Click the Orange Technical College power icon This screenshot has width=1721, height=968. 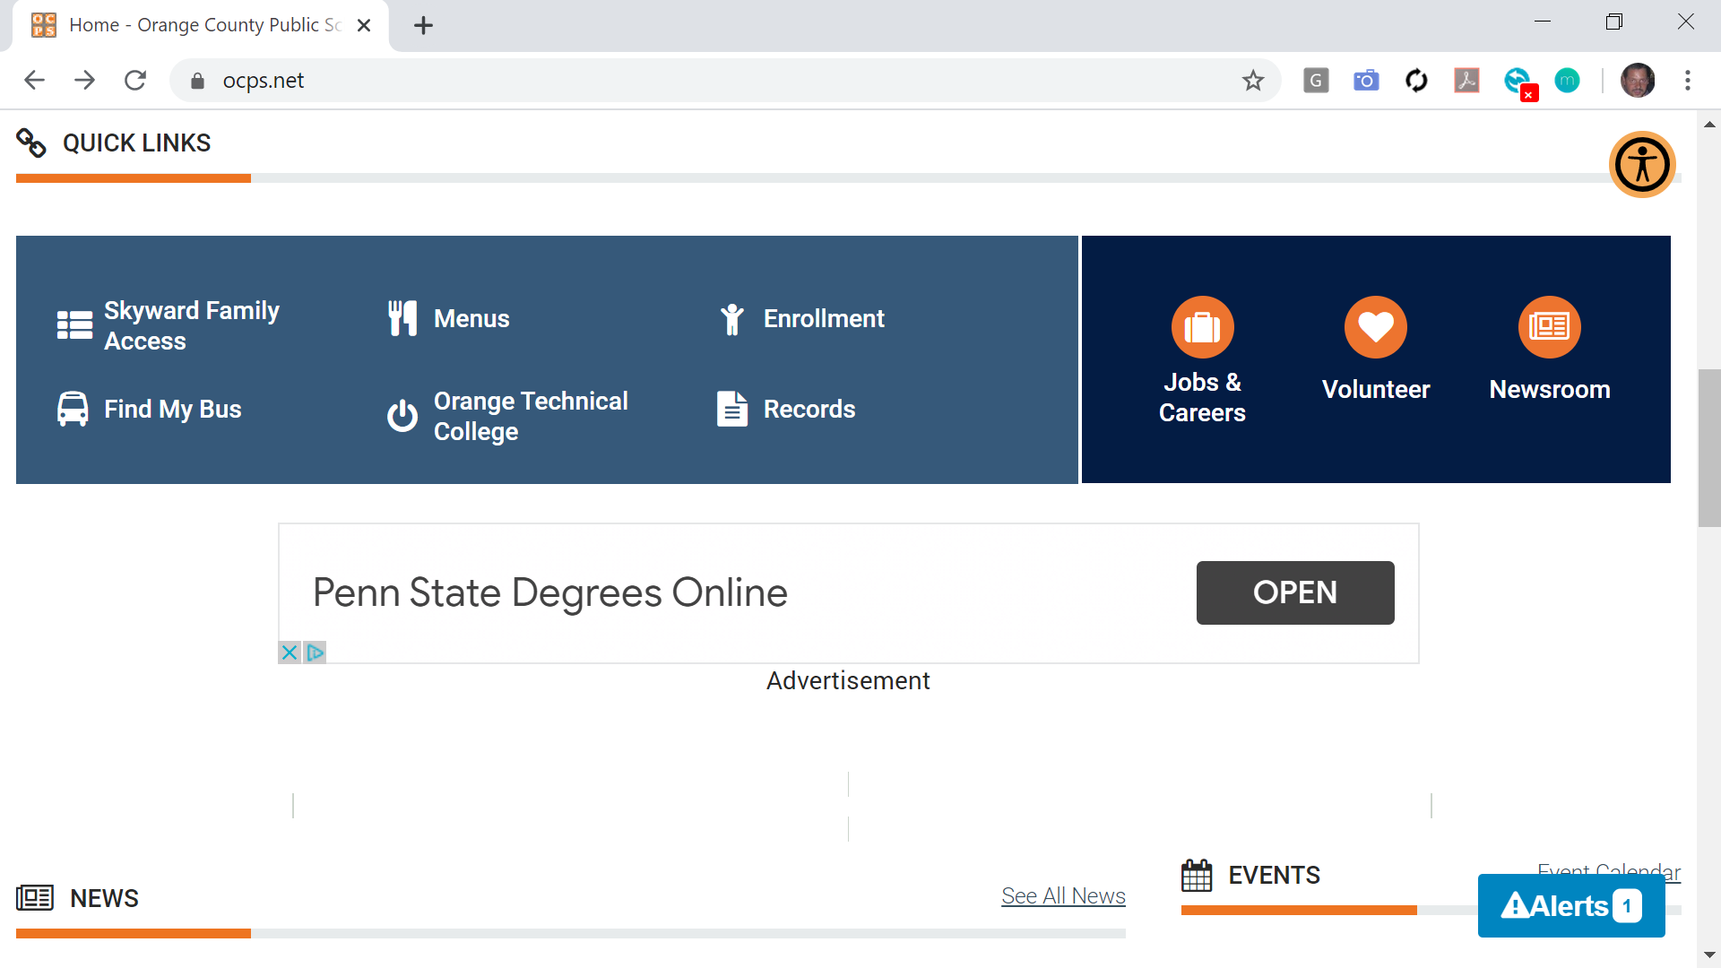point(402,416)
